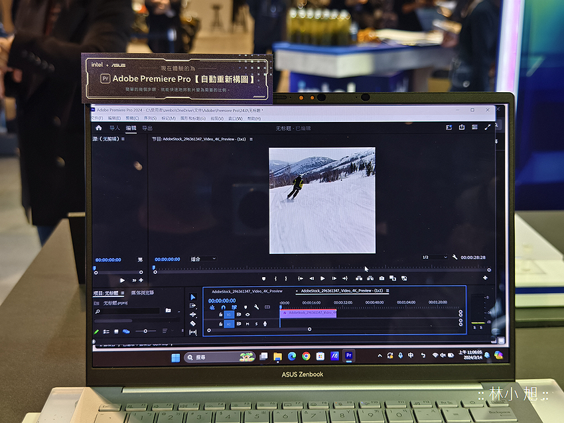The image size is (564, 423).
Task: Mark In point in Program monitor
Action: point(275,278)
